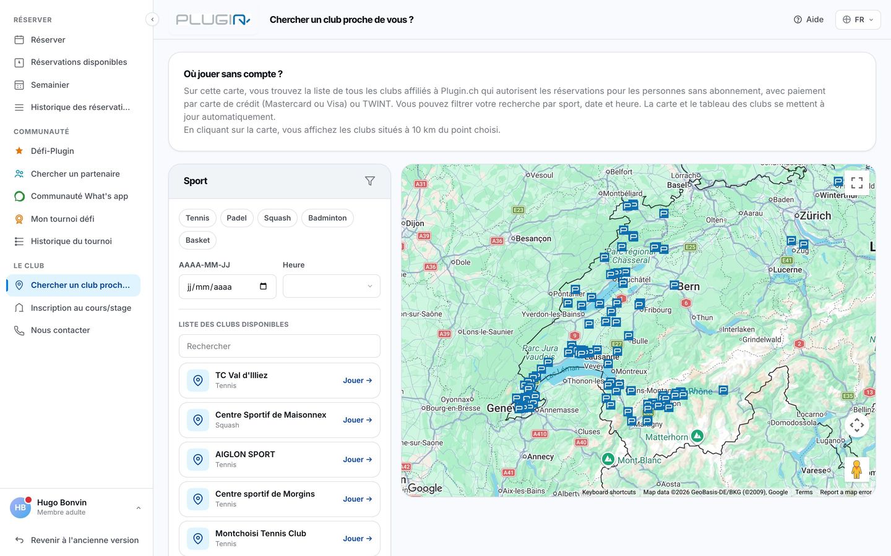Collapse the sidebar with the chevron button
The width and height of the screenshot is (891, 556).
[152, 19]
